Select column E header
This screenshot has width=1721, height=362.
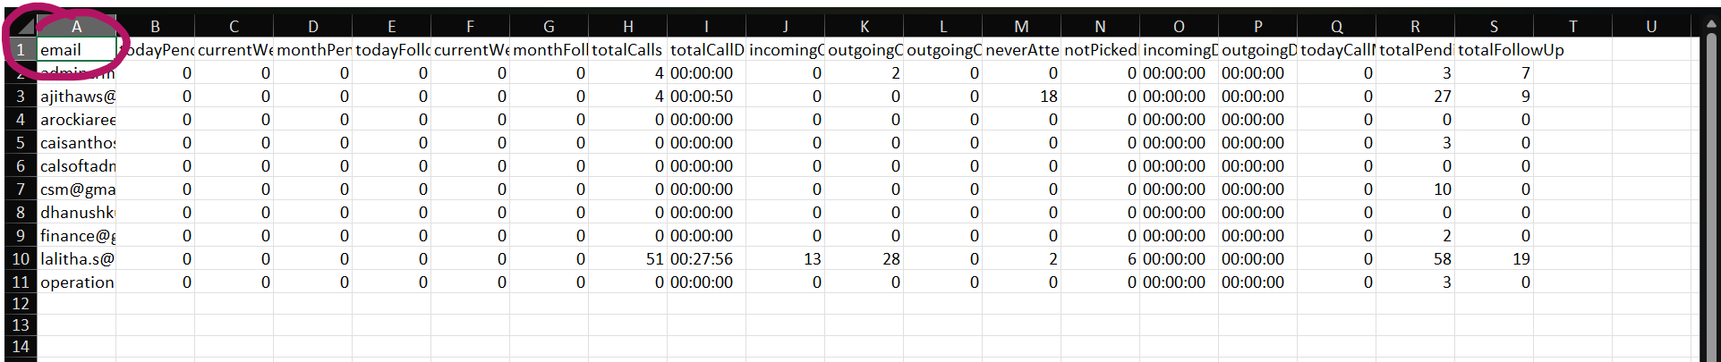coord(391,27)
